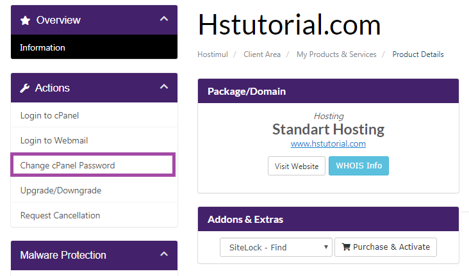Open the SiteLock - Find addon dropdown
The height and width of the screenshot is (276, 469).
[276, 247]
